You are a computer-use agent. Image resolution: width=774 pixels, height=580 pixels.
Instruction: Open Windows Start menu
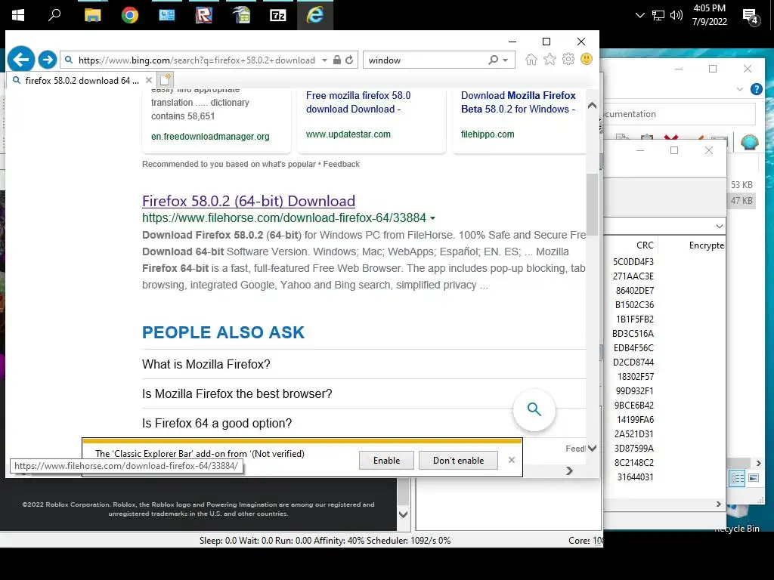(x=18, y=15)
